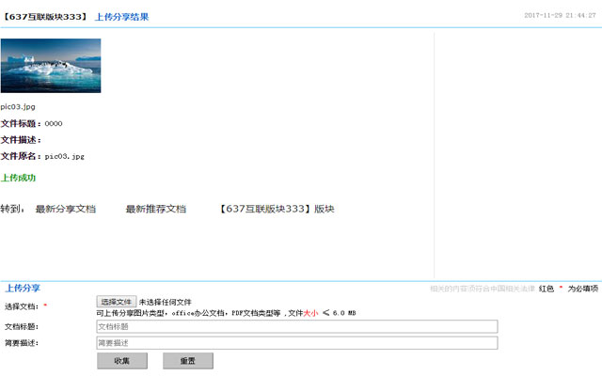602x376 pixels.
Task: Click the red 大小 text in file hint
Action: (311, 312)
